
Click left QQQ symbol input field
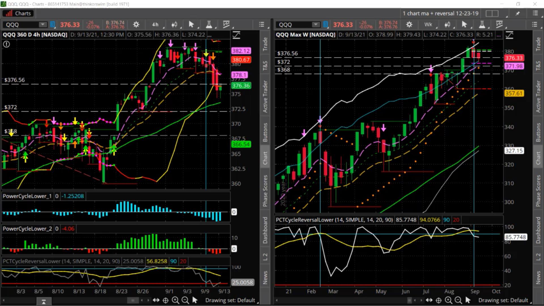[21, 25]
